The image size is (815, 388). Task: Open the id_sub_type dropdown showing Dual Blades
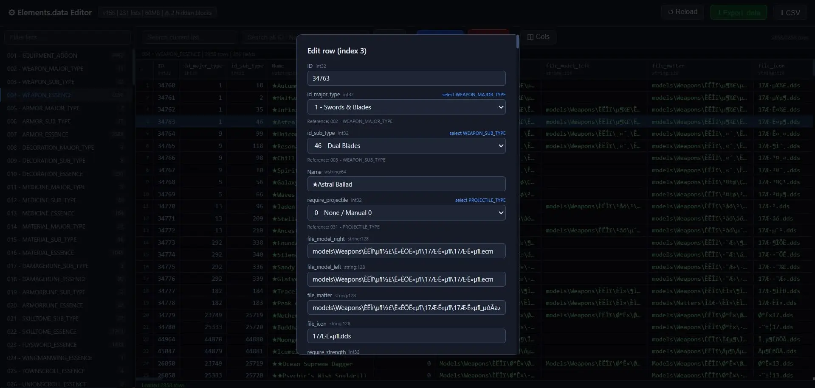coord(406,145)
